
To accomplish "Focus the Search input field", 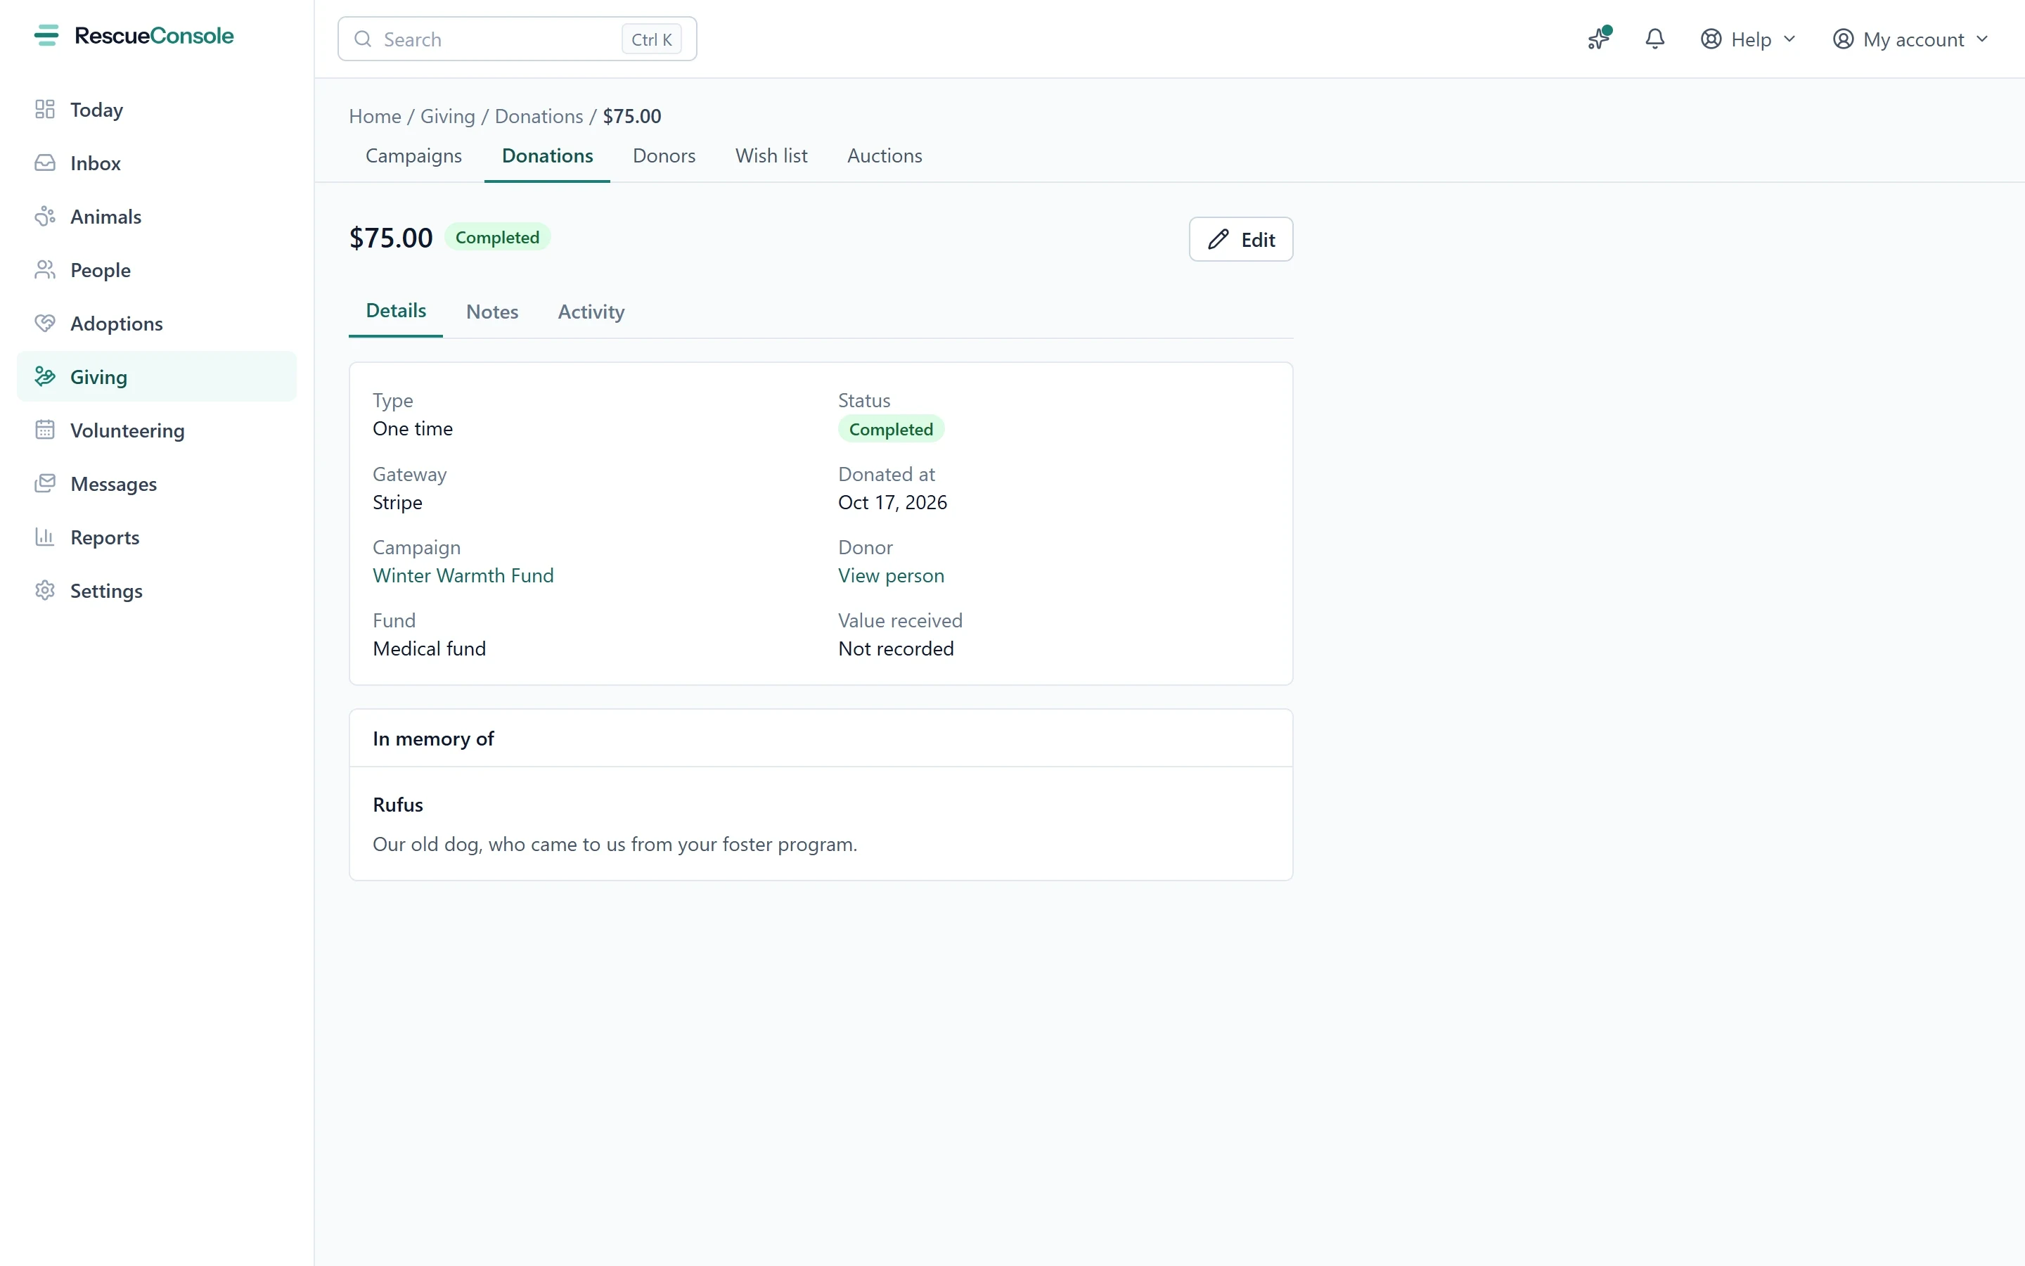I will [517, 39].
